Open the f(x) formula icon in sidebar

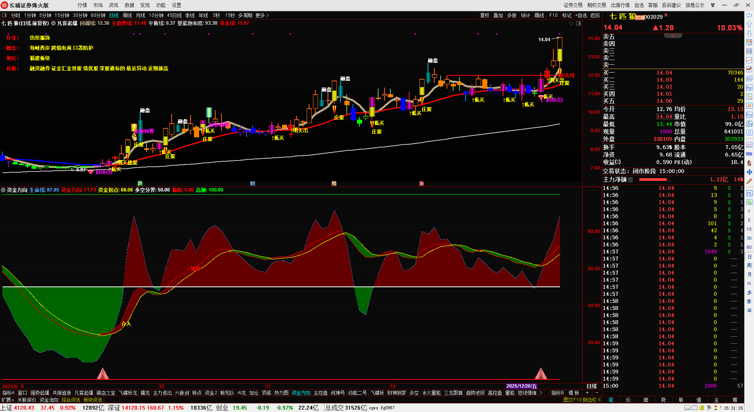(x=749, y=124)
